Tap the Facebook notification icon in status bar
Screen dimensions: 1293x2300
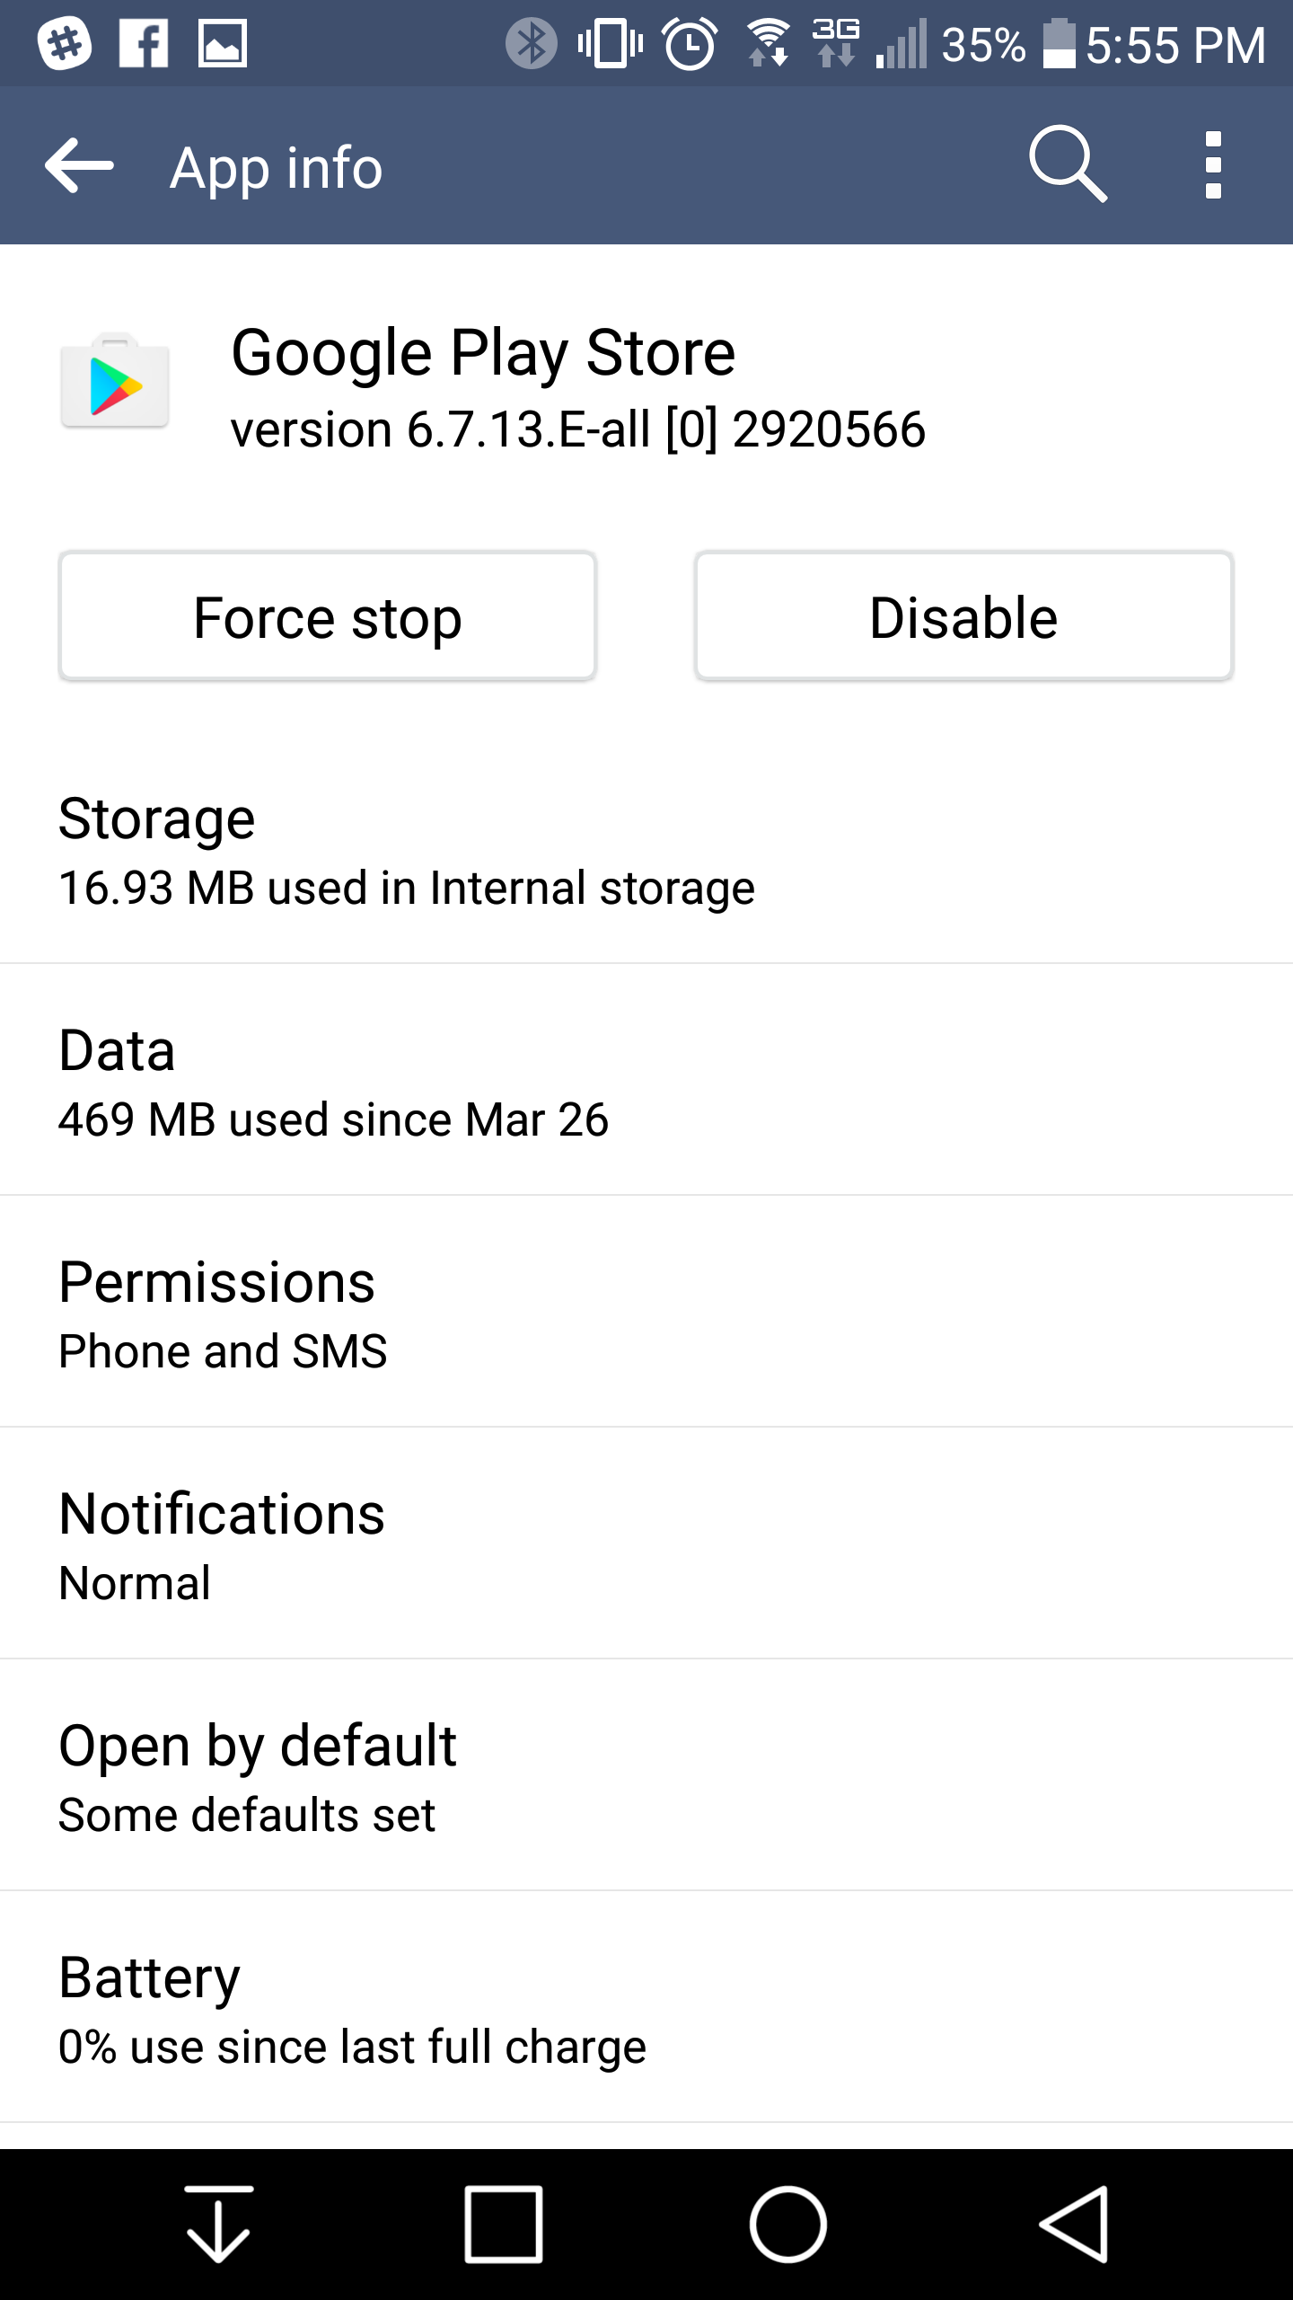pyautogui.click(x=144, y=43)
